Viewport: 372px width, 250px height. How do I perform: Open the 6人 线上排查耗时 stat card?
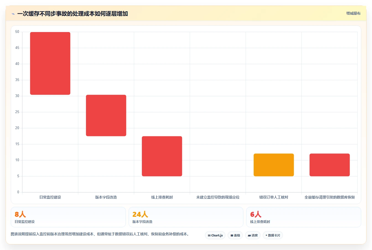tap(303, 217)
